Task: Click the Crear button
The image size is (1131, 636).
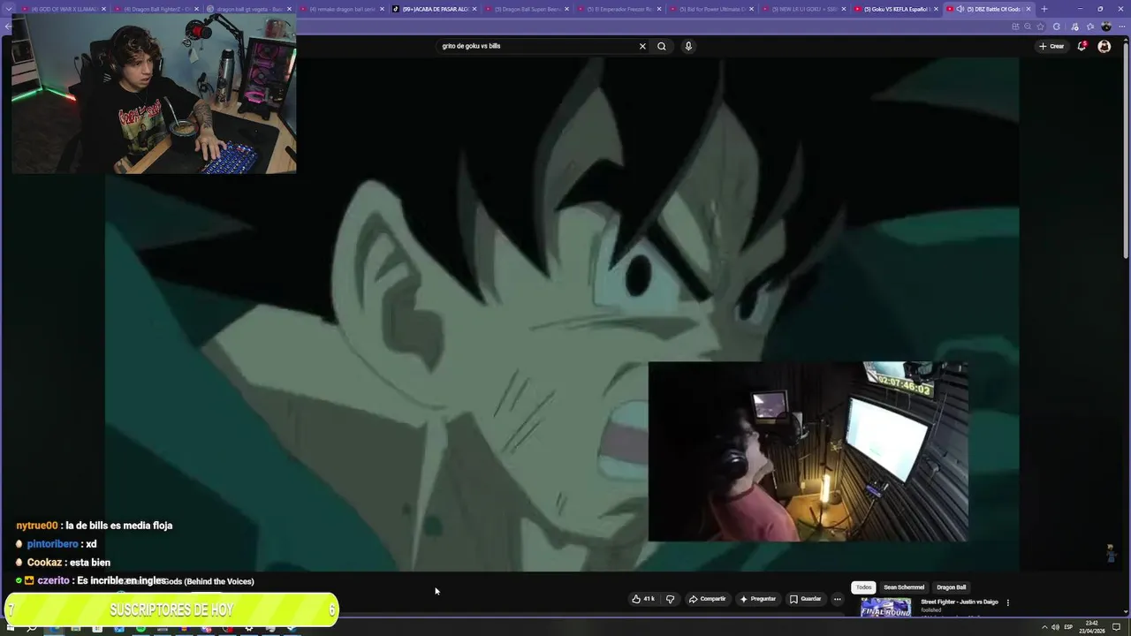Action: [1051, 46]
